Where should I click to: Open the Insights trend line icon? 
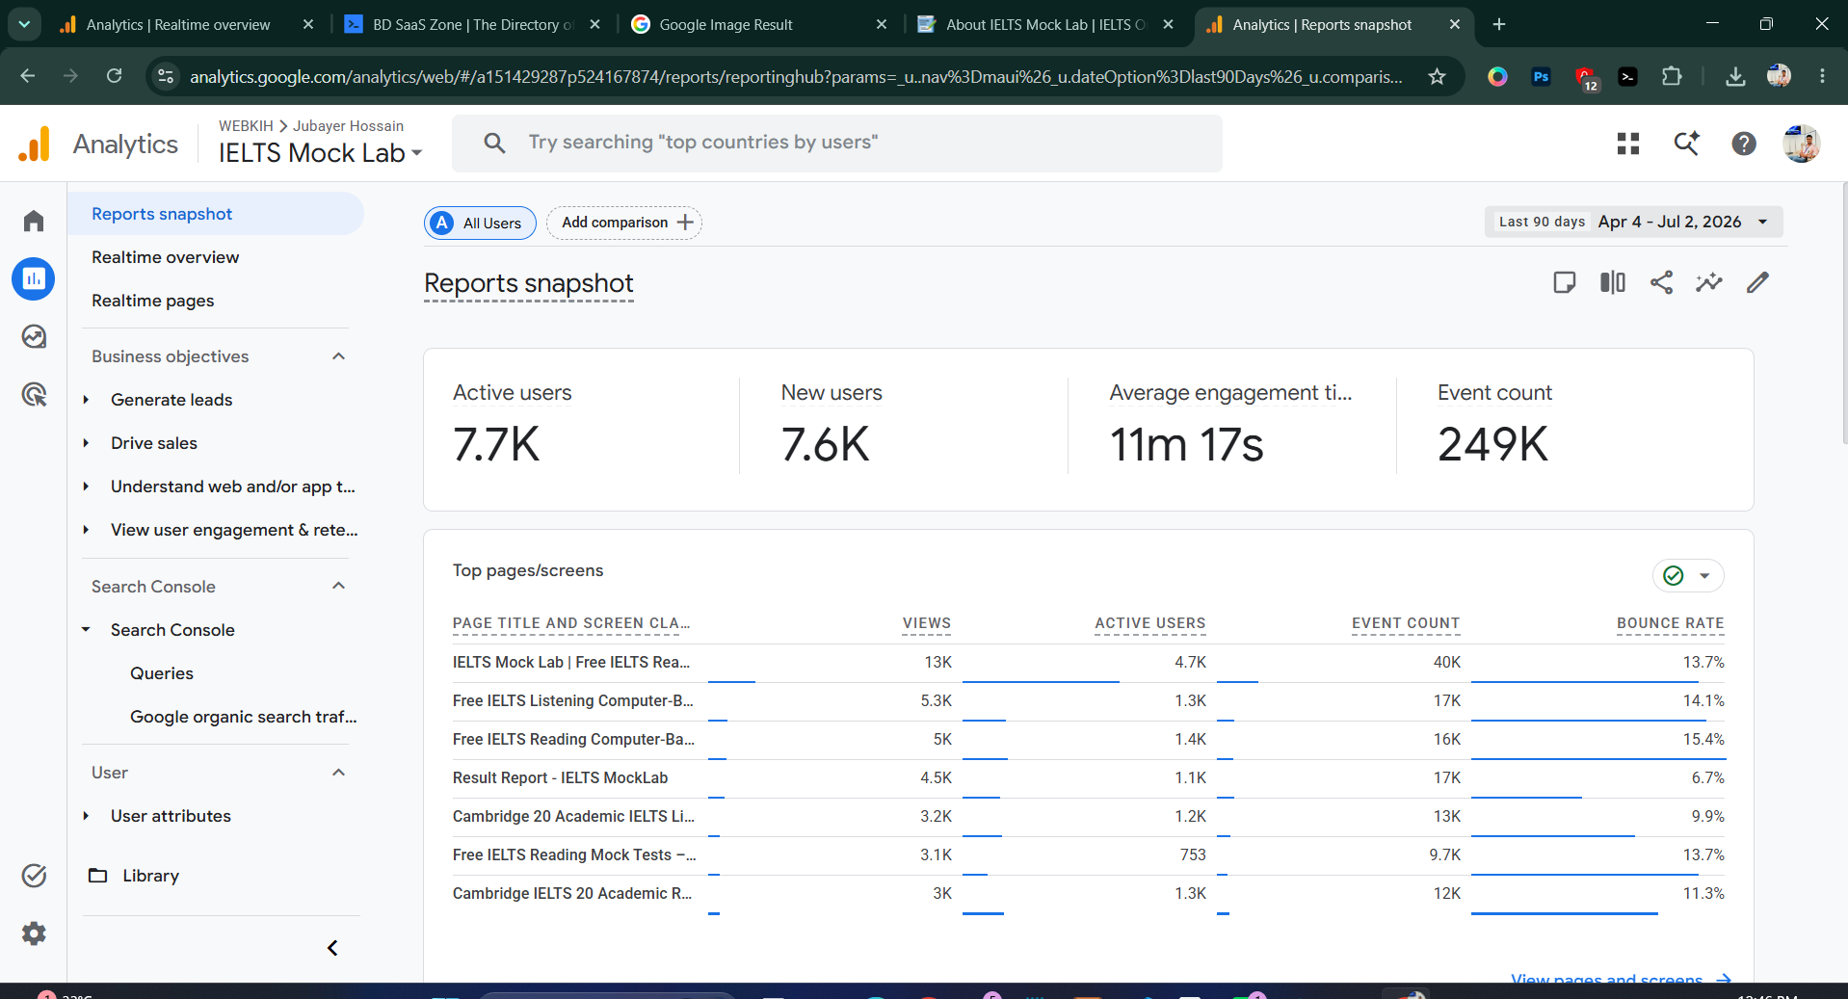pos(1709,282)
